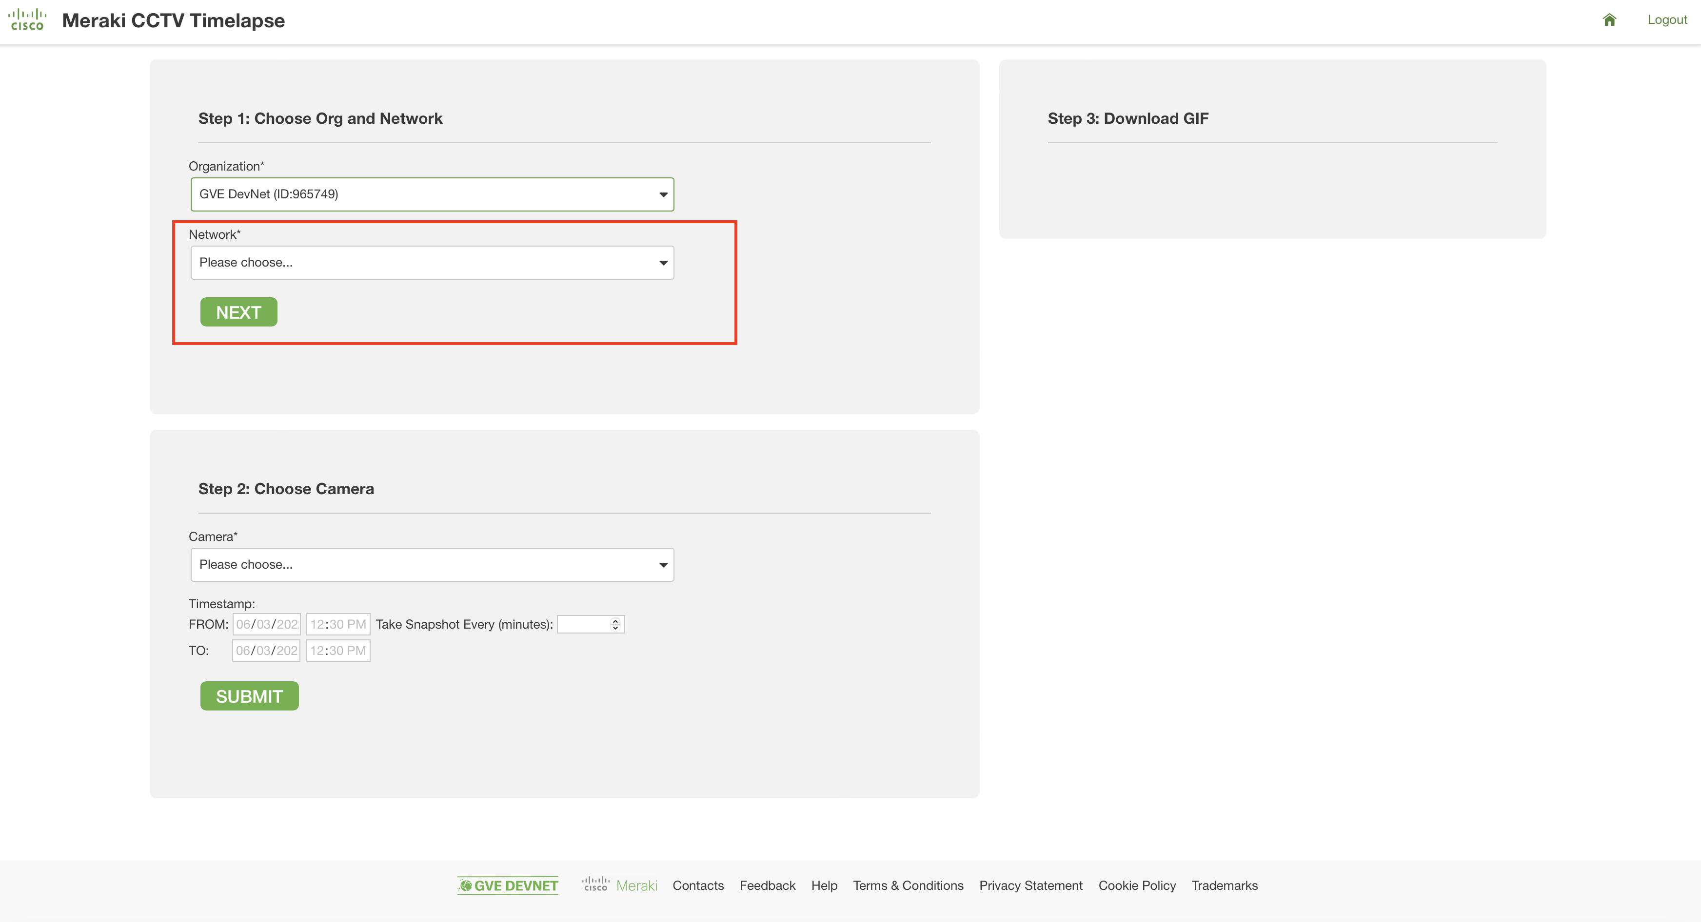The image size is (1701, 922).
Task: Click the Cisco logo in header
Action: pos(27,20)
